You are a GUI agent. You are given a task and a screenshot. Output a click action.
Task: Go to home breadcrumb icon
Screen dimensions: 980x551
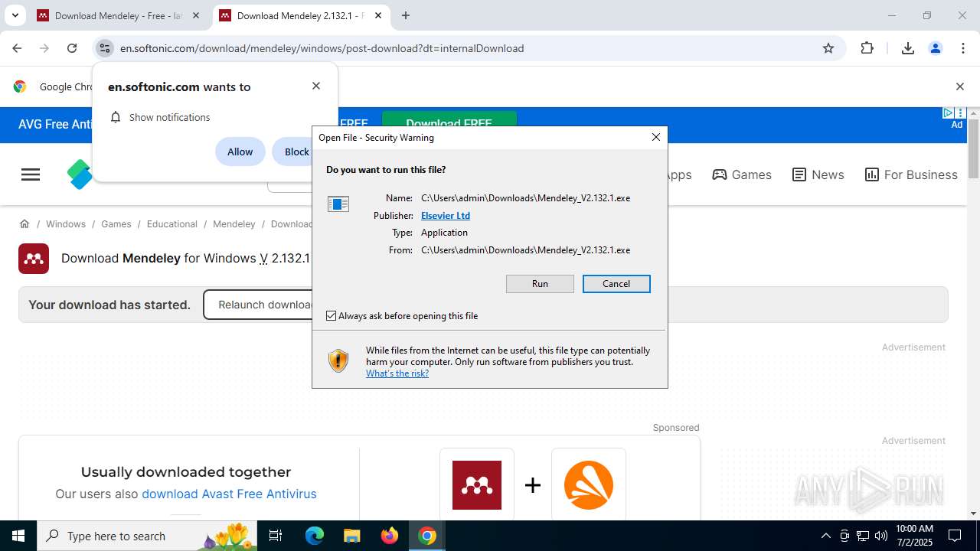click(x=24, y=223)
